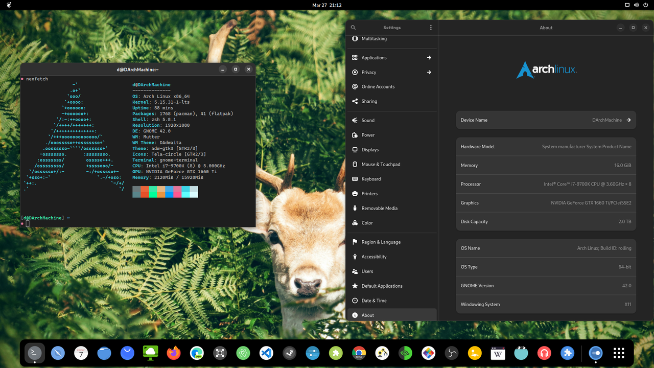Click the screen icon in top bar tray

coord(627,5)
